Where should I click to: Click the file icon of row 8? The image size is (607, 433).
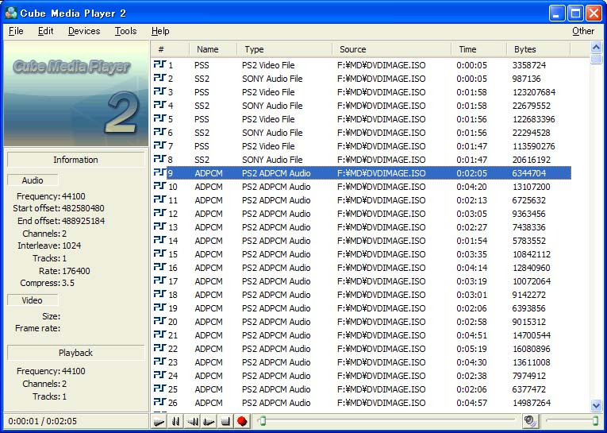tap(159, 159)
